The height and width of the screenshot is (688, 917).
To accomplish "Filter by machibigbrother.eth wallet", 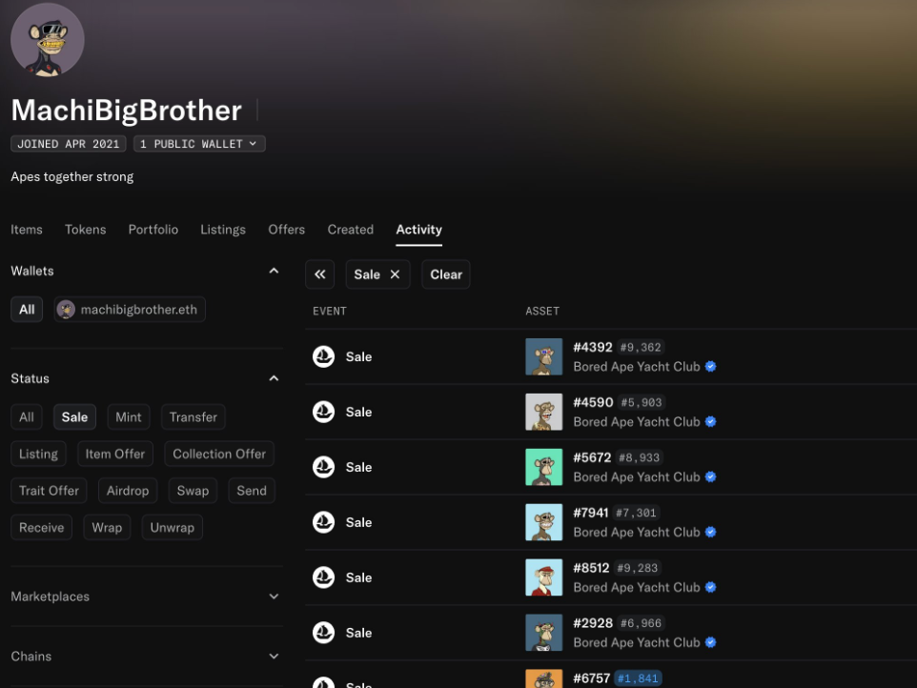I will click(130, 310).
